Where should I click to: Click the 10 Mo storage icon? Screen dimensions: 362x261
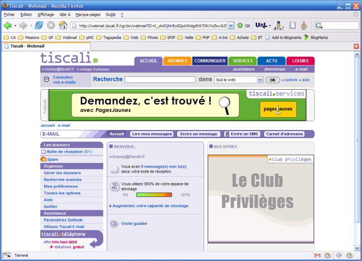tap(114, 186)
